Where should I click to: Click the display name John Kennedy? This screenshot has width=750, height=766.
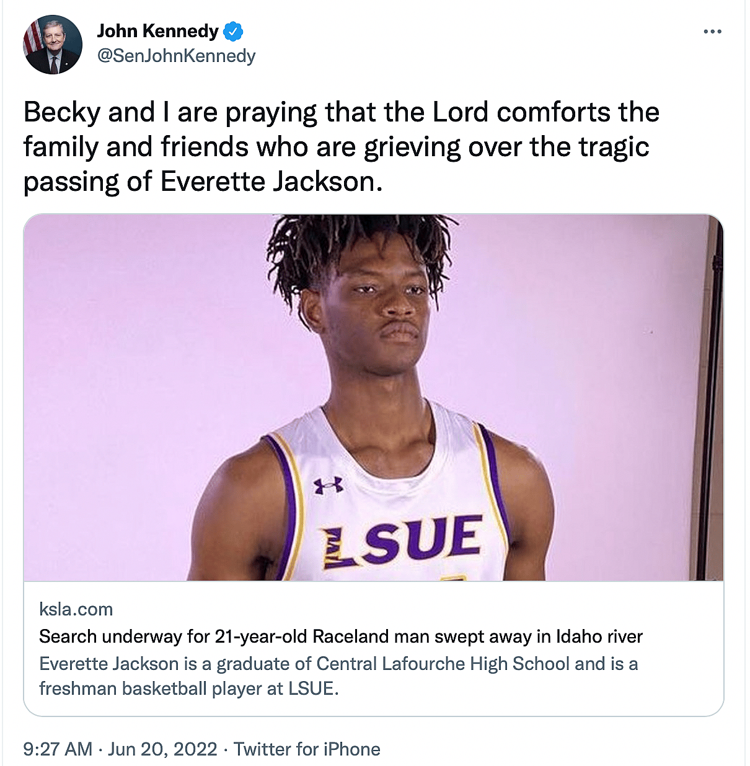pyautogui.click(x=157, y=31)
